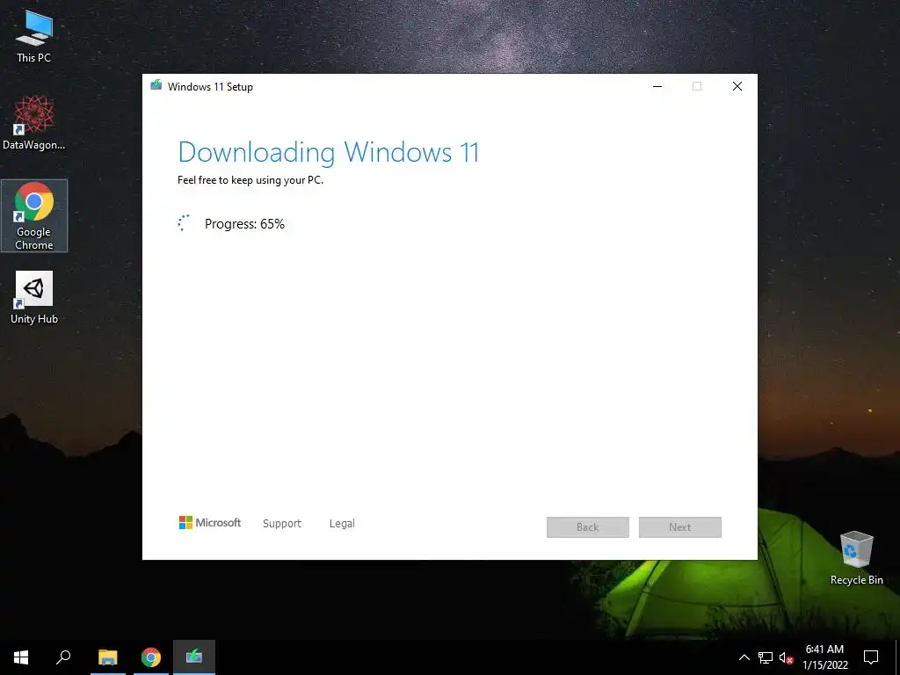Click the Downloading Windows 11 heading

(x=329, y=152)
